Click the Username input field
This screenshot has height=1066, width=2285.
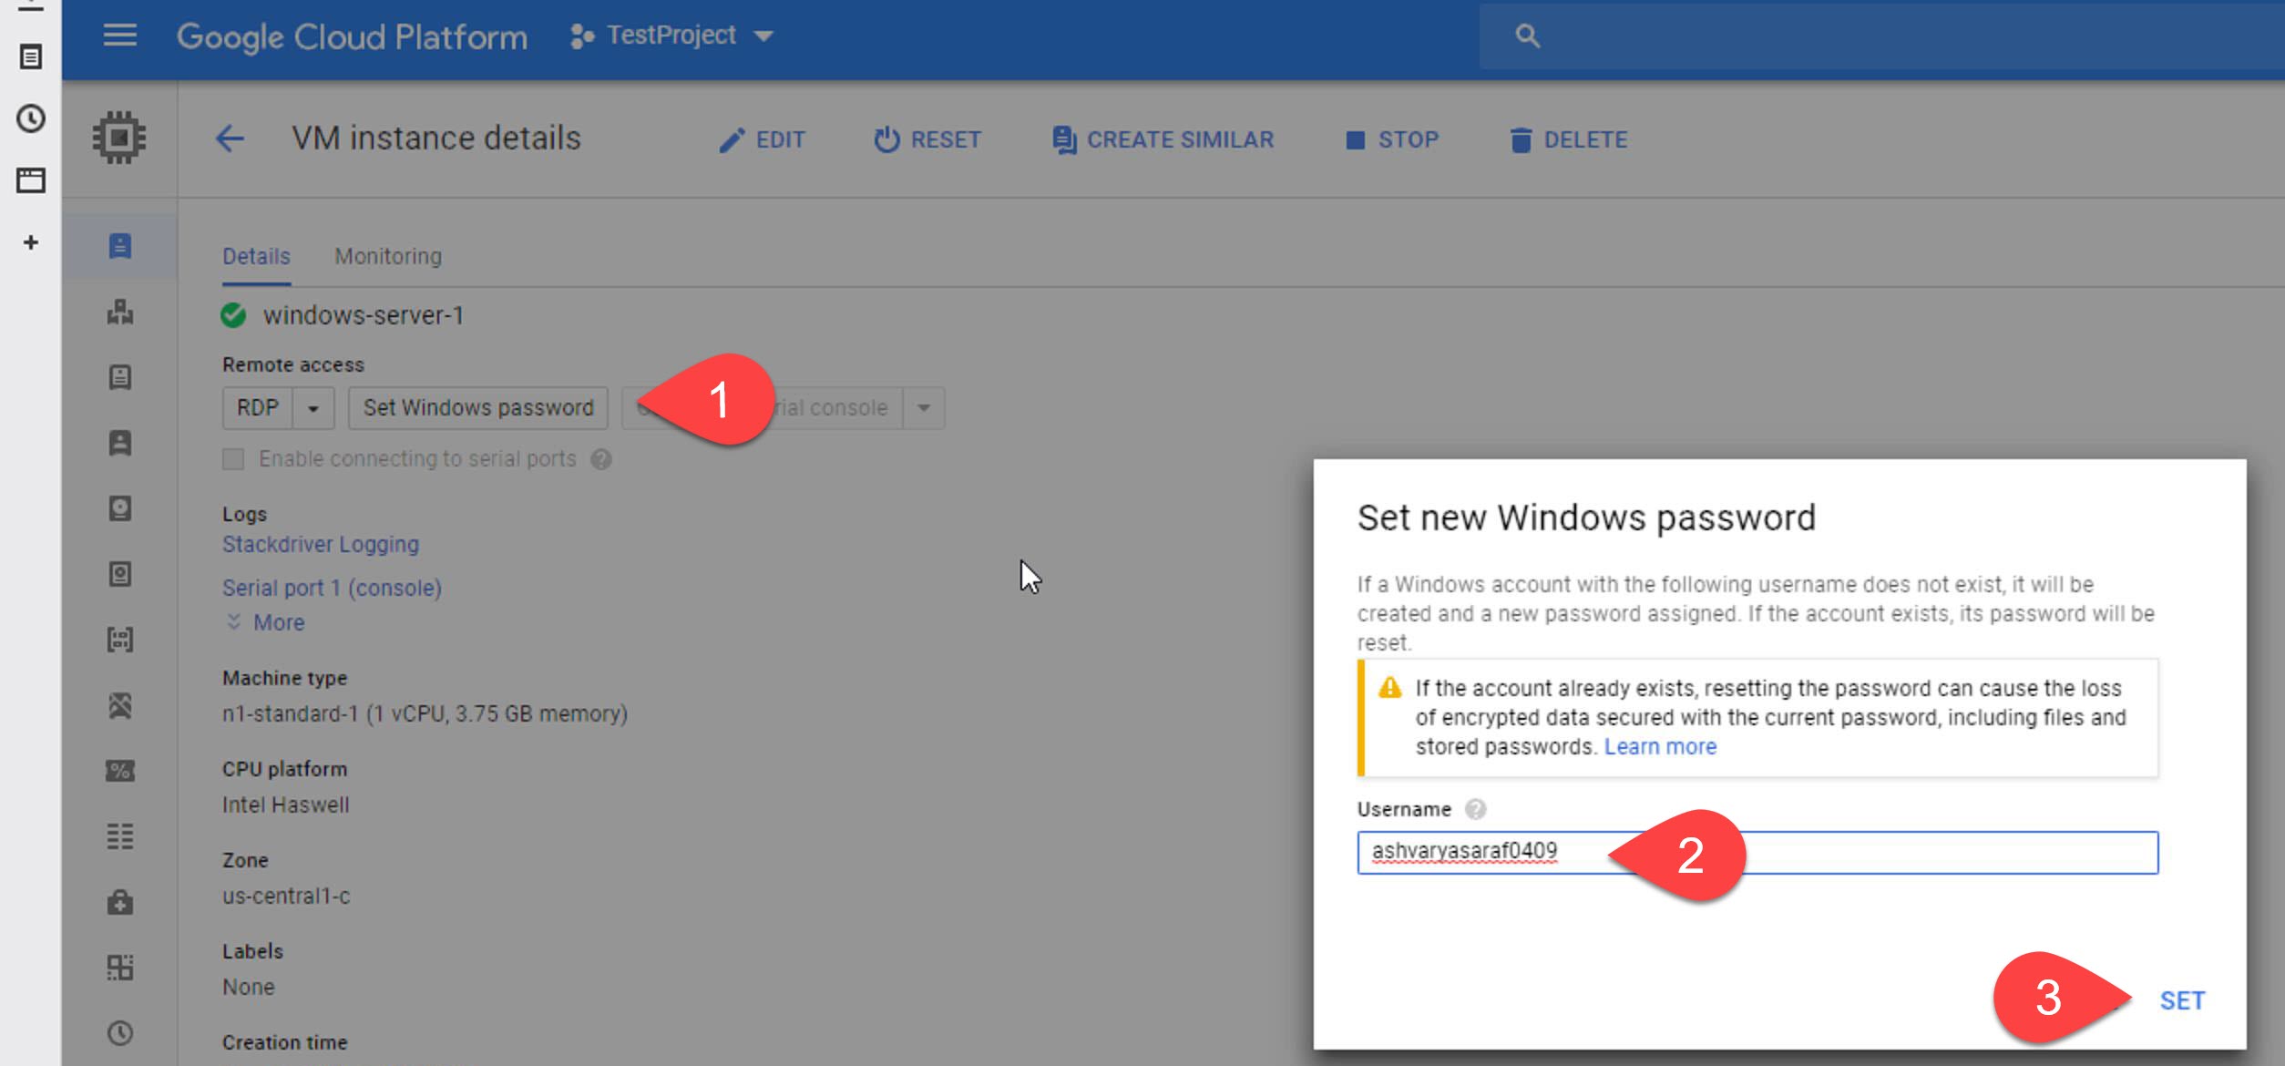pyautogui.click(x=1757, y=853)
